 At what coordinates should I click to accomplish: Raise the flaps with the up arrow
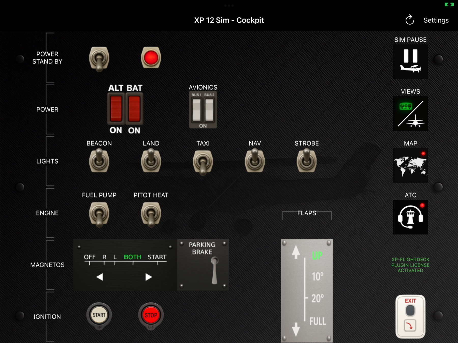point(296,252)
